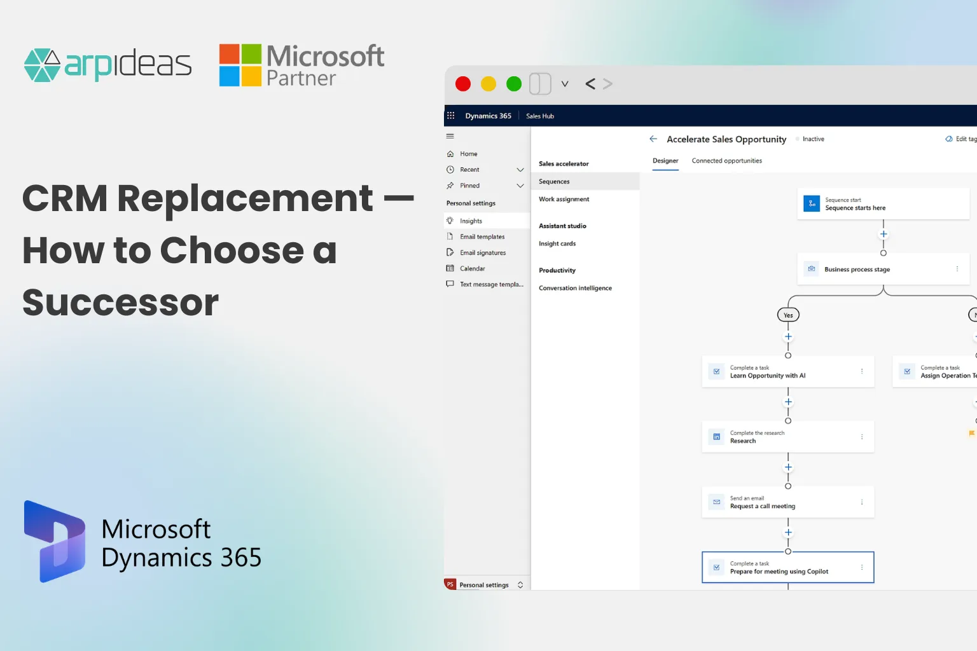The image size is (977, 651).
Task: Click the Edit tags icon
Action: tap(949, 139)
